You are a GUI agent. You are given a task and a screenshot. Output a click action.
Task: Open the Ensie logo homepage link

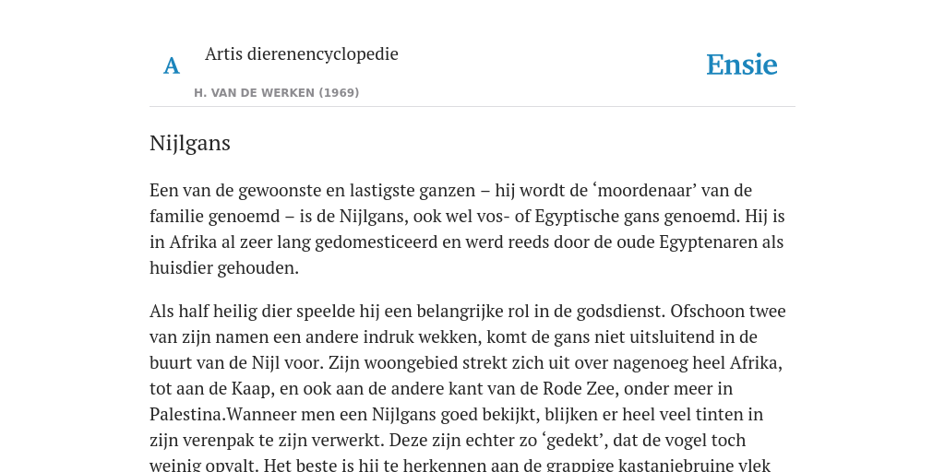742,65
